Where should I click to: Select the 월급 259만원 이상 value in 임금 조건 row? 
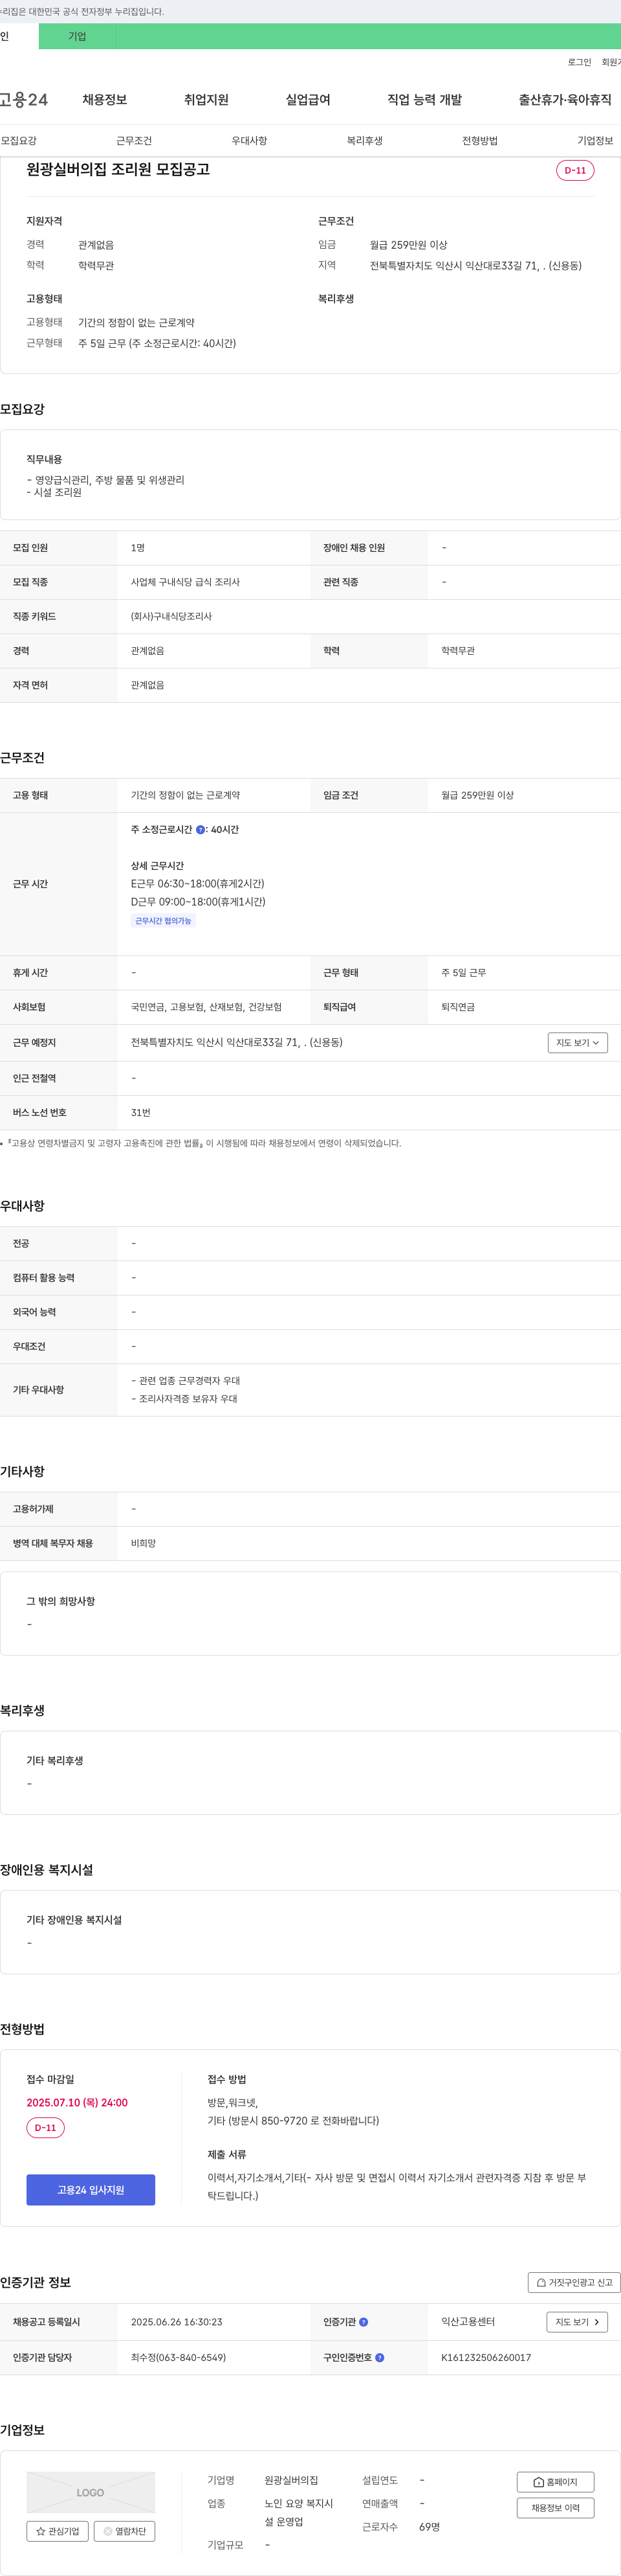coord(477,796)
